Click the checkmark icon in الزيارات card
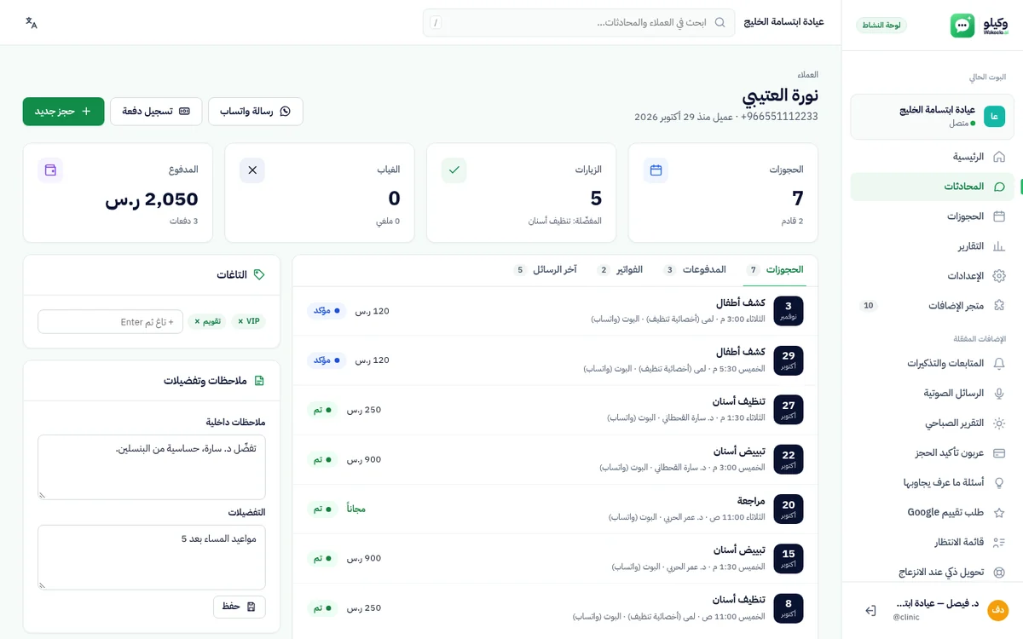Screen dimensions: 1023x639 [454, 170]
